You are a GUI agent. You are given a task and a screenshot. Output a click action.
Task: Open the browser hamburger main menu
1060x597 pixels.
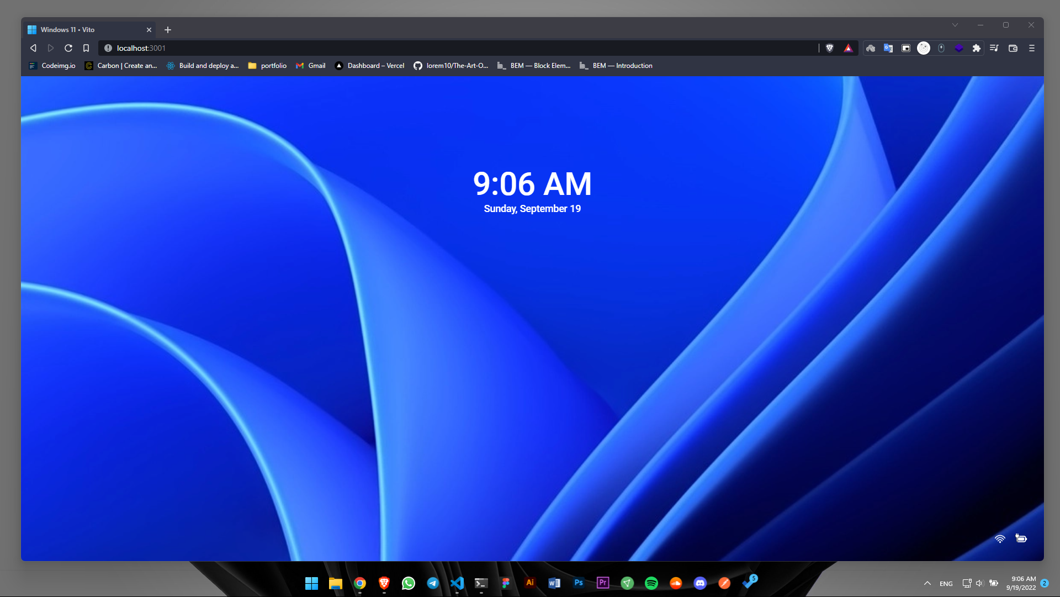(x=1032, y=48)
